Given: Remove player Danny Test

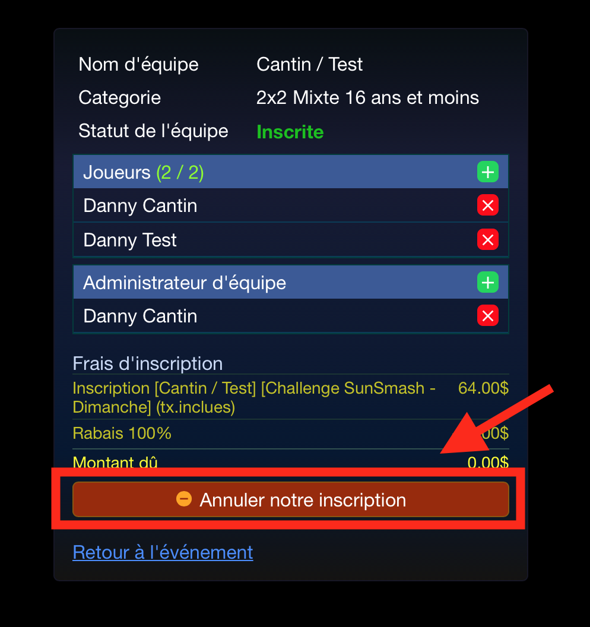Looking at the screenshot, I should point(488,239).
